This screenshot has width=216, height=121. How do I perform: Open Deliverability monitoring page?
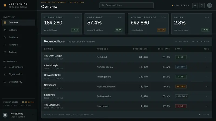(x=18, y=82)
